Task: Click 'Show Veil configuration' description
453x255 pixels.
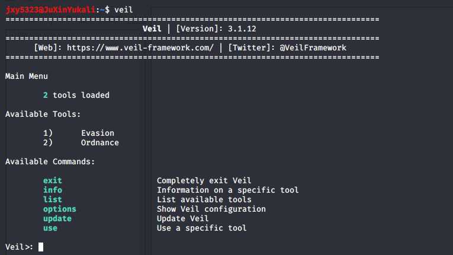Action: (211, 209)
